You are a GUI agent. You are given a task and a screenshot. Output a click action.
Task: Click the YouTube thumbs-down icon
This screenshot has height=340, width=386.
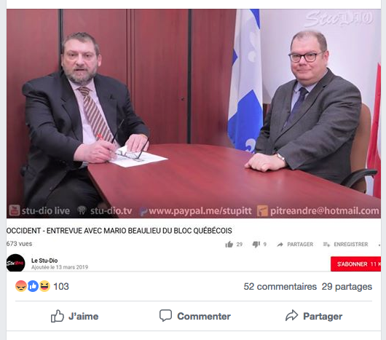tap(256, 245)
